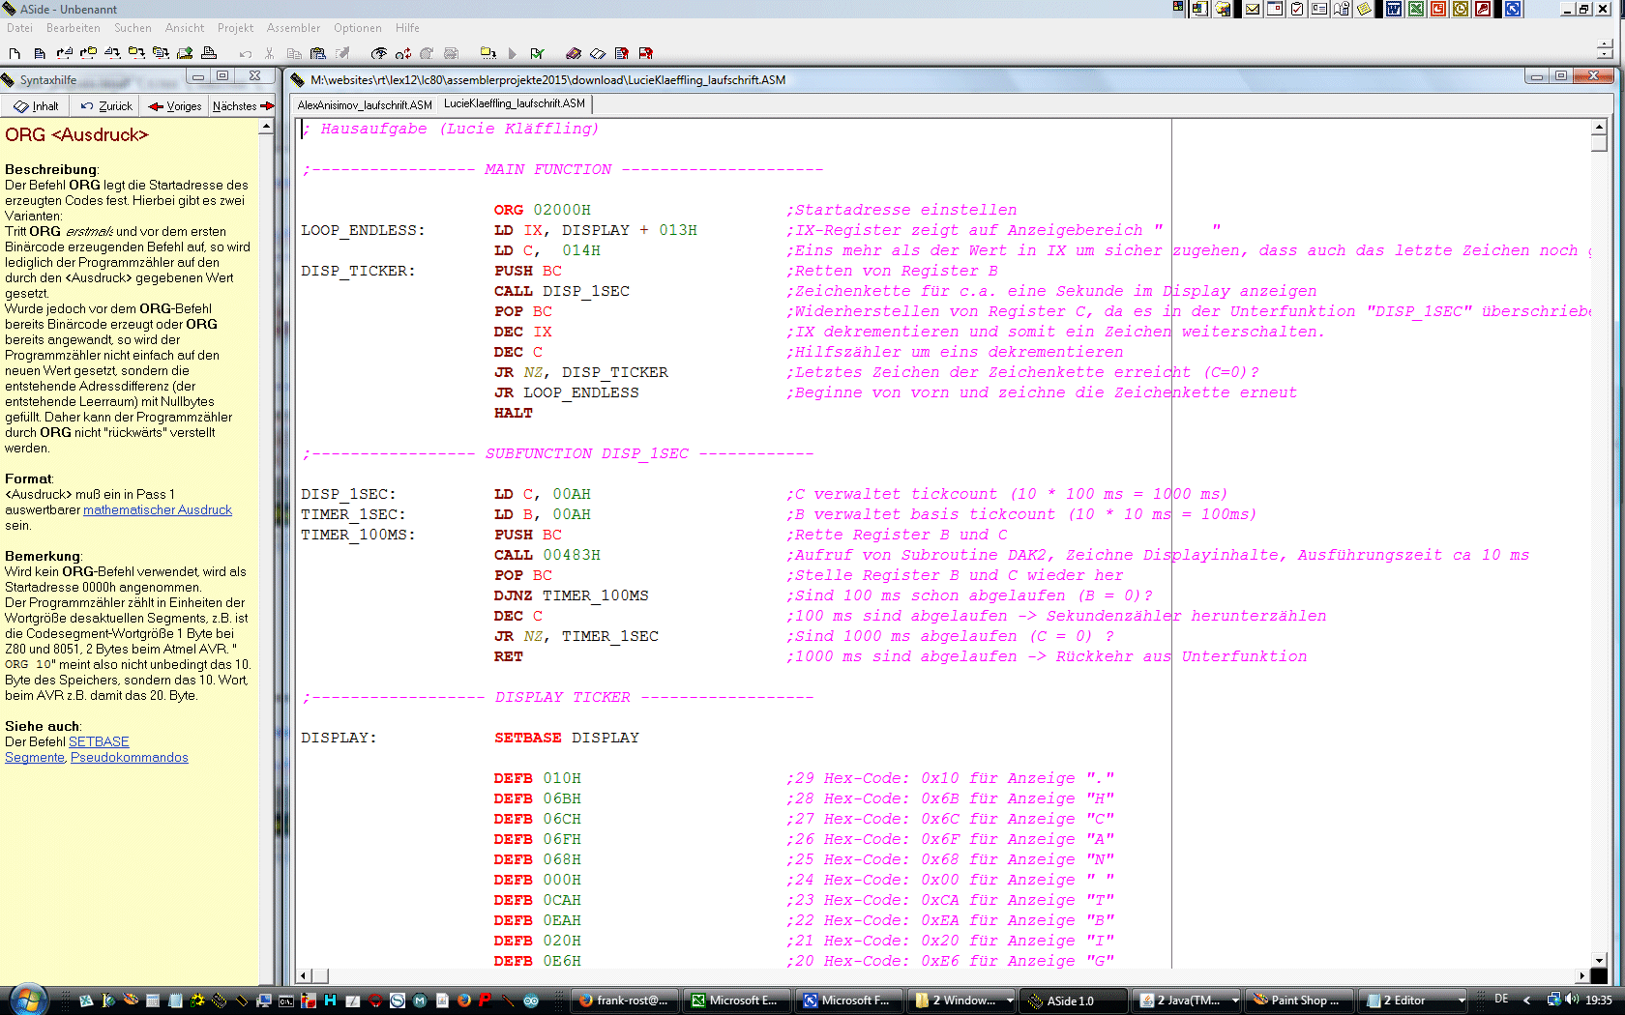Image resolution: width=1625 pixels, height=1015 pixels.
Task: Open the Optionen menu
Action: [358, 28]
